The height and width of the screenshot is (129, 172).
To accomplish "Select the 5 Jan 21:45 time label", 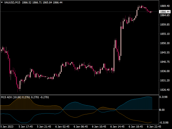I will [44, 127].
